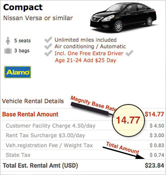Click the Total Amount arrow graphic
This screenshot has width=166, height=175.
pyautogui.click(x=123, y=153)
